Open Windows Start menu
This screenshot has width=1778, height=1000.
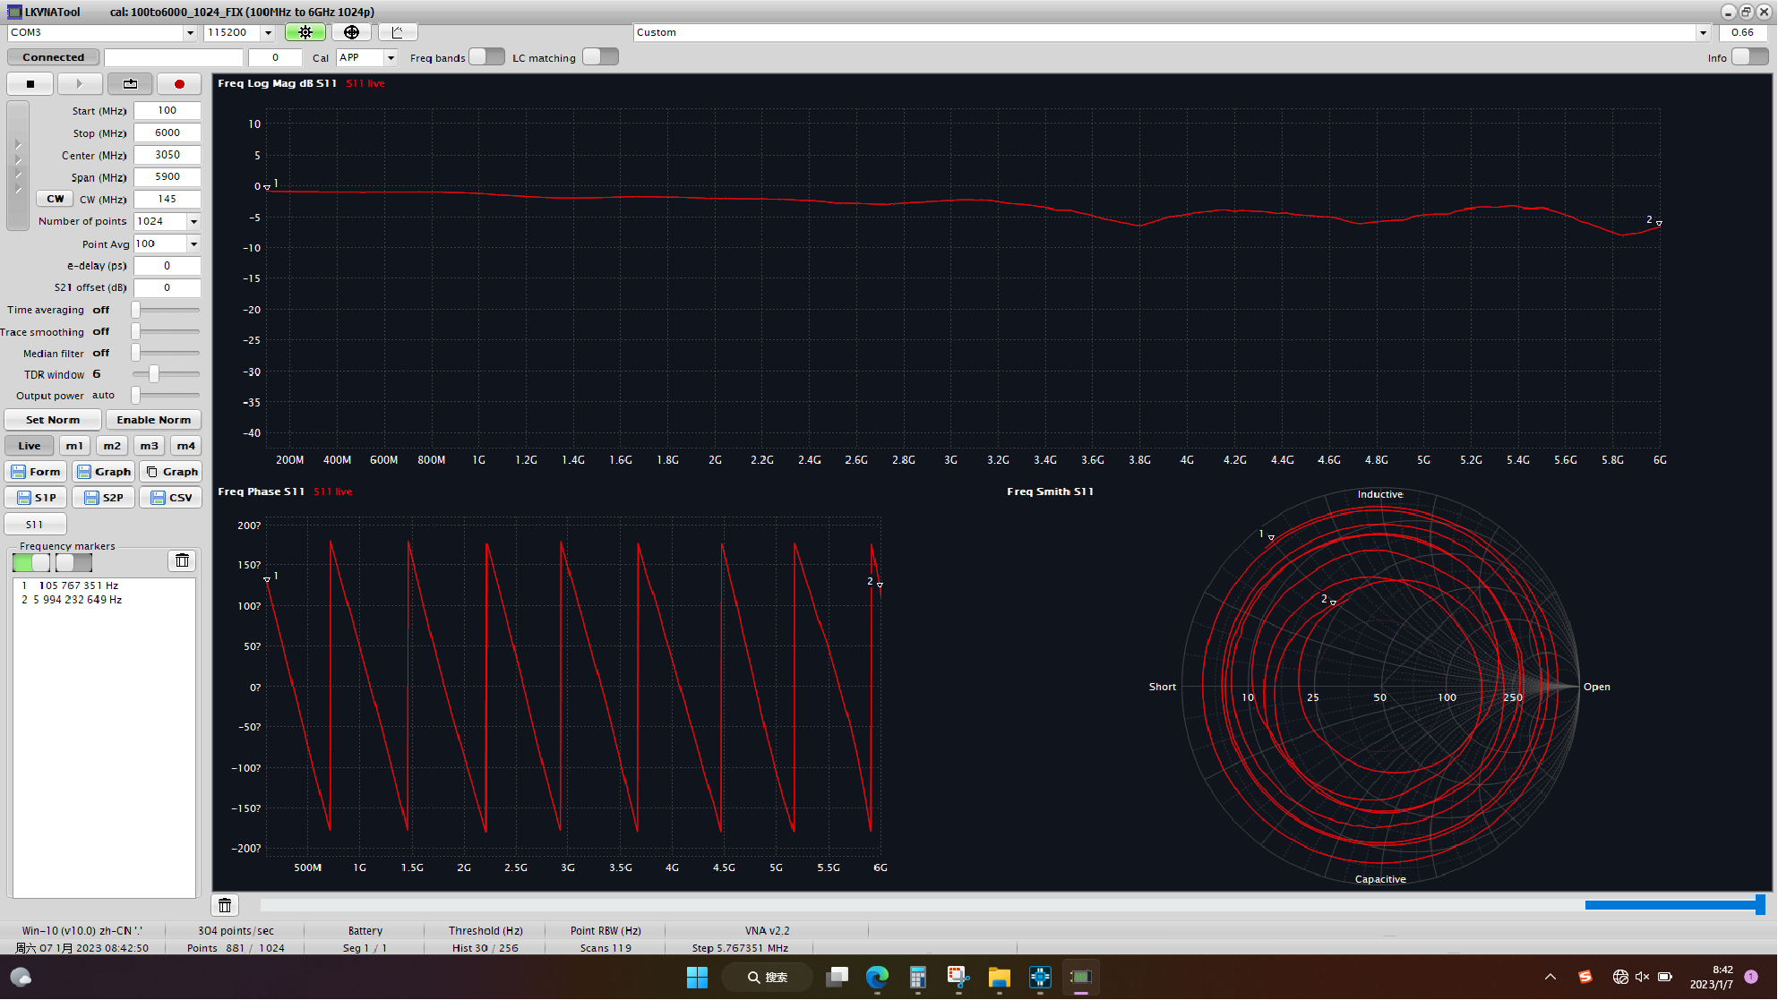point(697,977)
